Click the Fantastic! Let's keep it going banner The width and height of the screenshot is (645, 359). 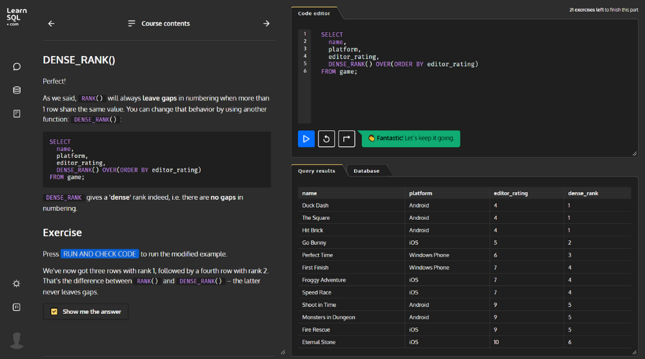411,139
